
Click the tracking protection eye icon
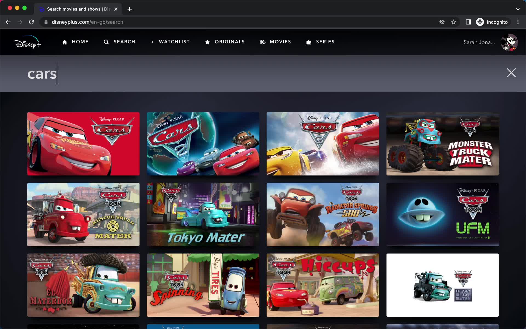point(442,22)
